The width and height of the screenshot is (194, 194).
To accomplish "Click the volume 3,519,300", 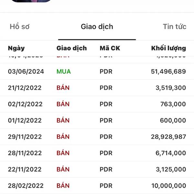I will click(x=170, y=88).
